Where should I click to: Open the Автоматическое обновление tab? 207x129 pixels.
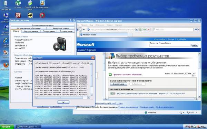pyautogui.click(x=29, y=28)
